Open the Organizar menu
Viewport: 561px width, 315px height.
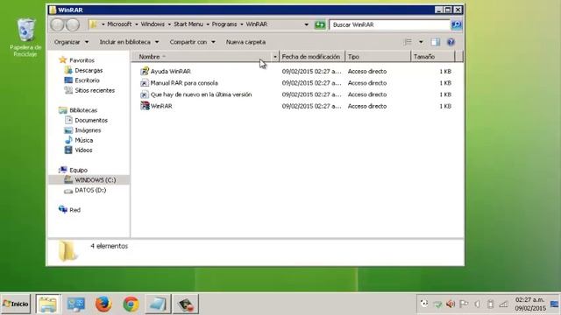point(71,42)
